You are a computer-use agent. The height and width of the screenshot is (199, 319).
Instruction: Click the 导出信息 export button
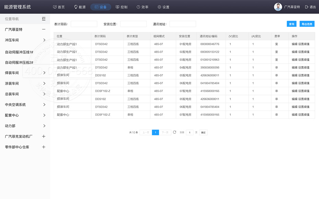click(x=307, y=24)
